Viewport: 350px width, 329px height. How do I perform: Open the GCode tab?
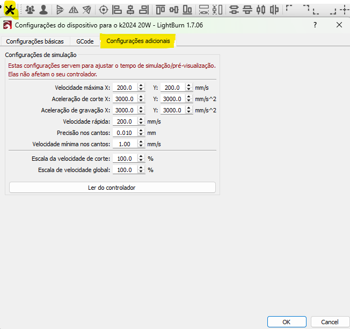[x=85, y=41]
